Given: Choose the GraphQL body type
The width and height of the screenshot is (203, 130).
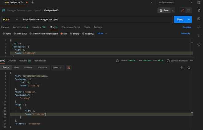Looking at the screenshot, I should [x=88, y=34].
